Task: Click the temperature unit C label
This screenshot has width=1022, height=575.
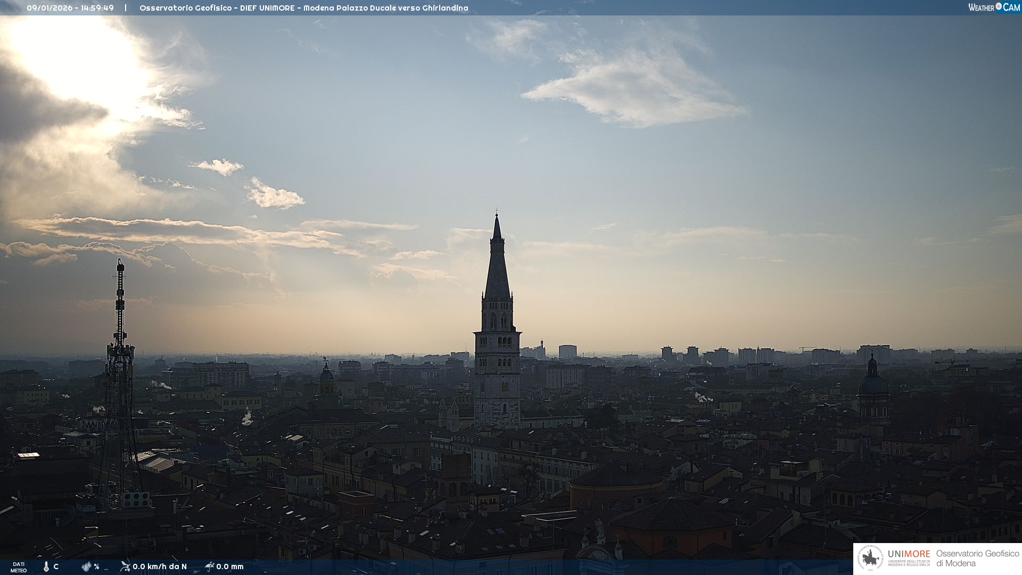Action: coord(56,566)
